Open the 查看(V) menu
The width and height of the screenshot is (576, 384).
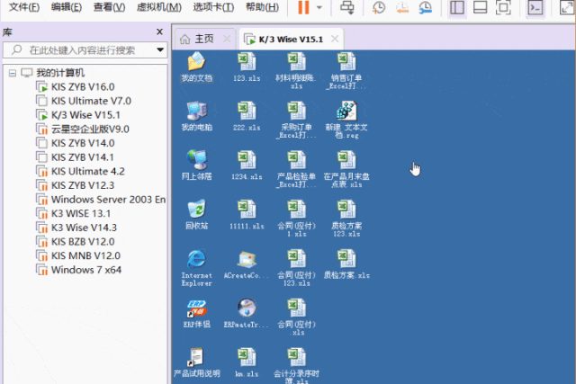[109, 7]
